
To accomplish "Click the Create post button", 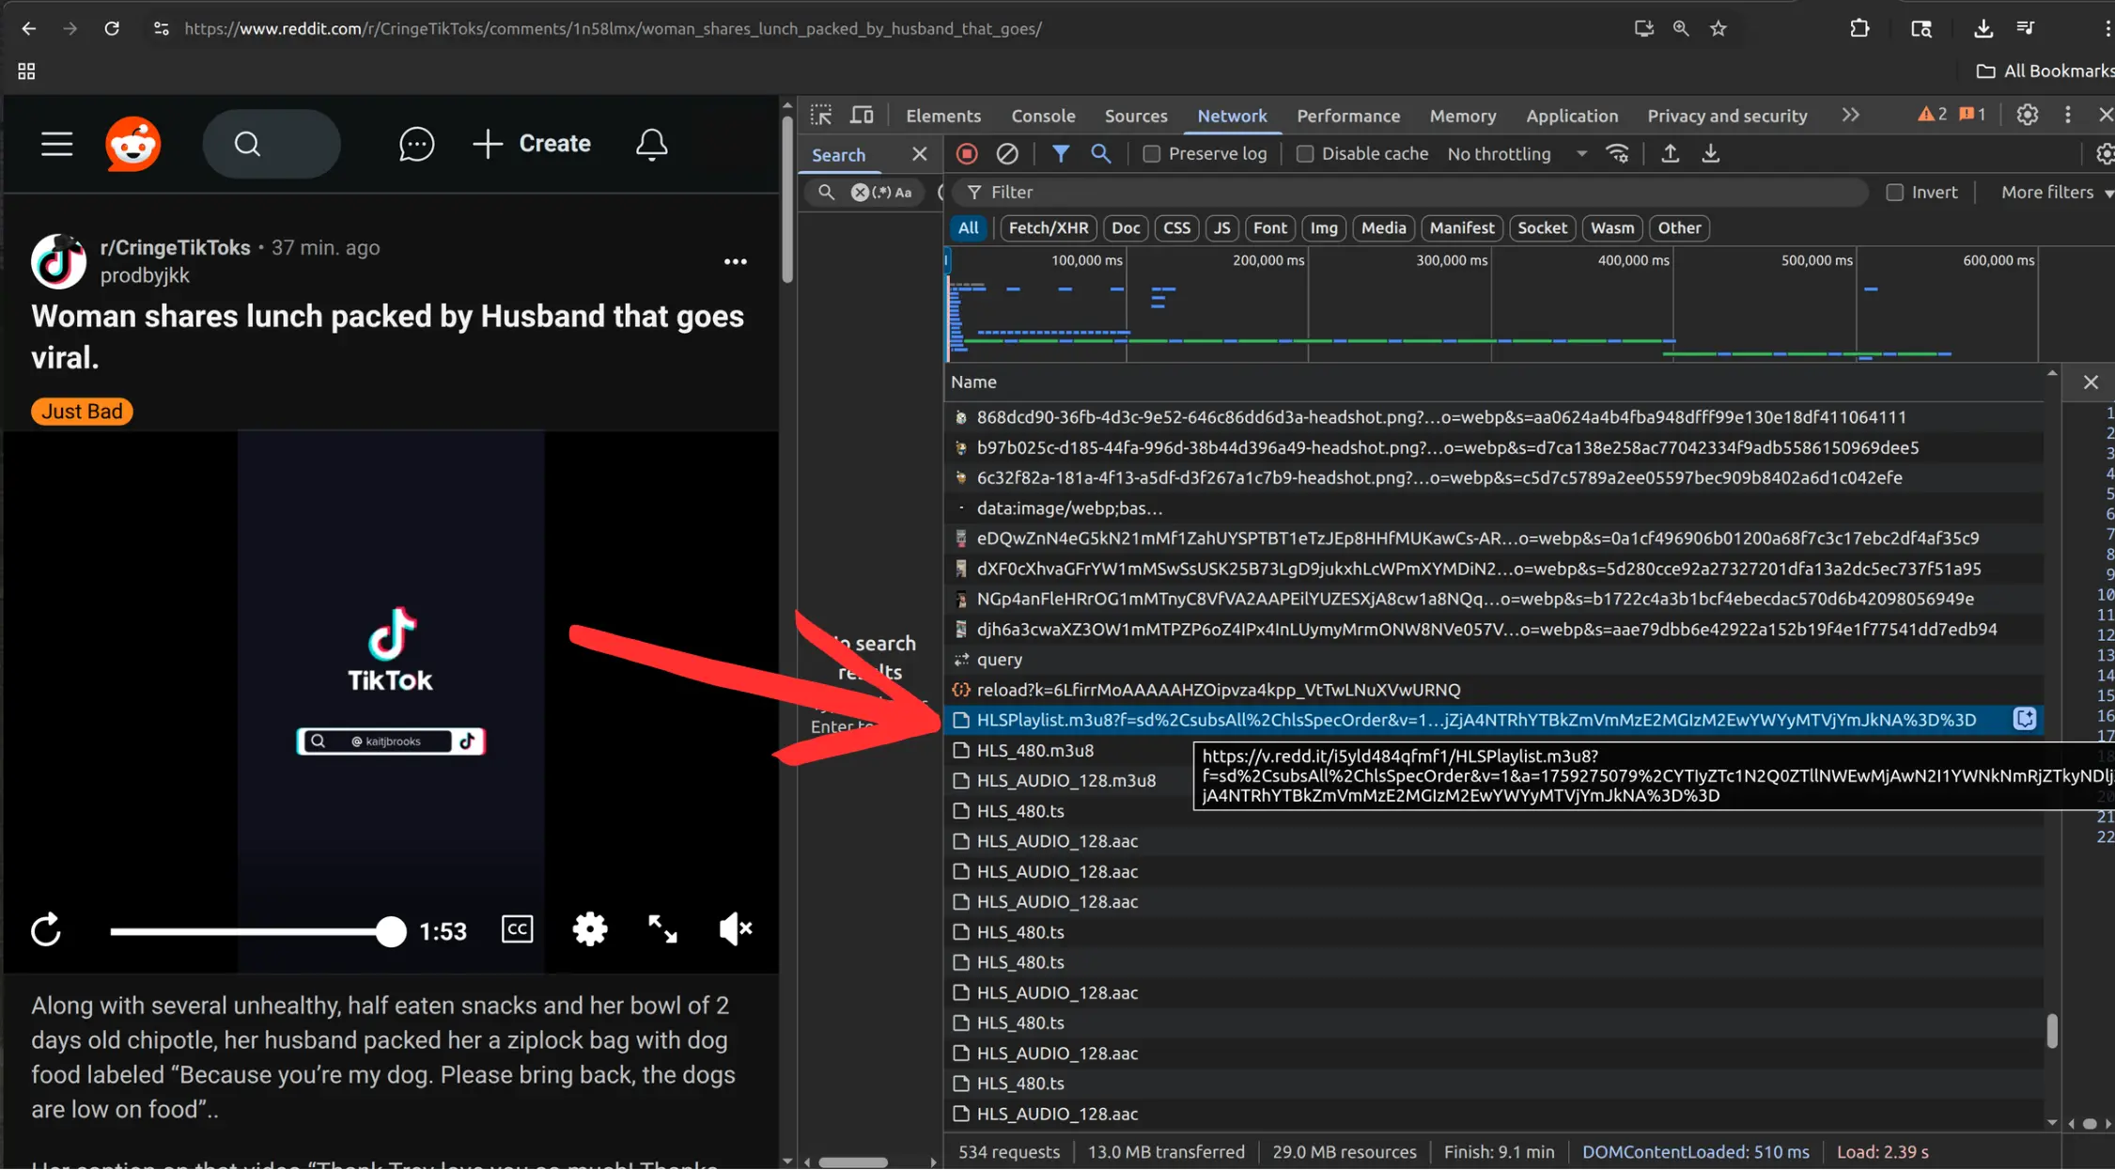I will [x=532, y=144].
